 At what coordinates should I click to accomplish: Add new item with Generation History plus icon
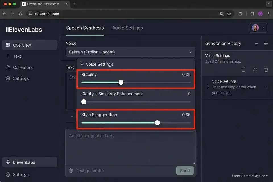click(x=257, y=43)
